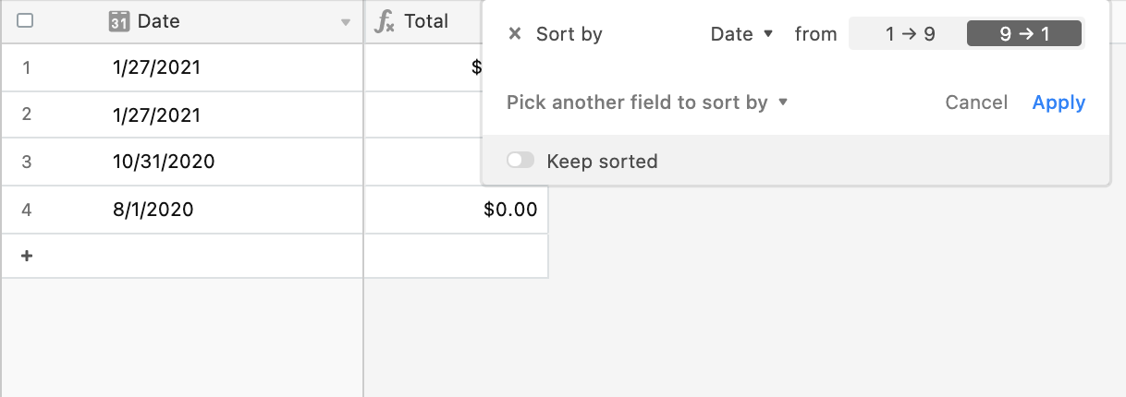Open the Date column header dropdown arrow
The width and height of the screenshot is (1126, 397).
[346, 21]
